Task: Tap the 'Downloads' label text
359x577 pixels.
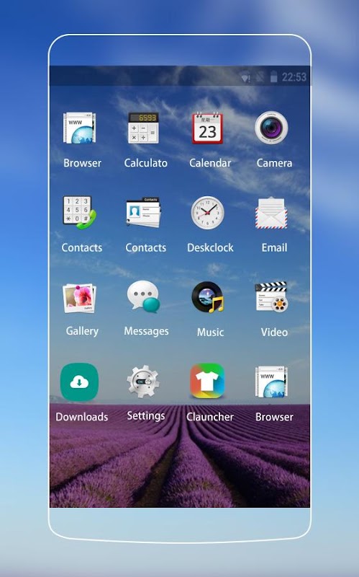Action: [82, 417]
